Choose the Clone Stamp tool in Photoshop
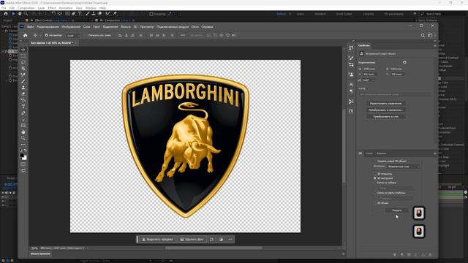This screenshot has height=263, width=468. click(x=23, y=88)
